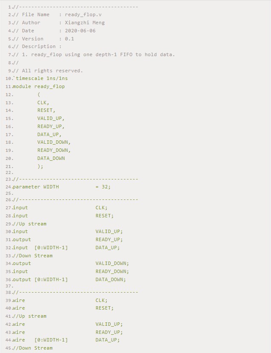The height and width of the screenshot is (353, 271).
Task: Click the "//Up stream" comment on line 29
Action: (29, 224)
